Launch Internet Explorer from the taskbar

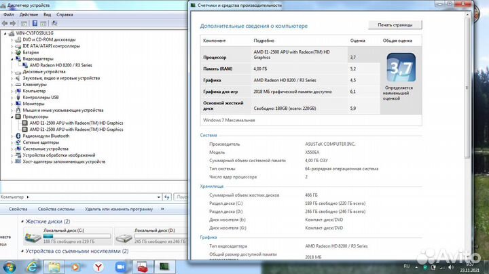[32, 267]
